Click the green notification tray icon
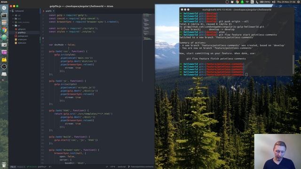Viewport: 301px width, 169px height. point(242,2)
